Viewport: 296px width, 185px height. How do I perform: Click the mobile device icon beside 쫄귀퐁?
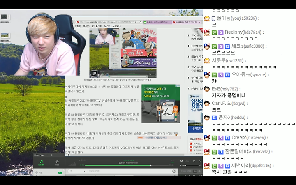tap(213, 18)
